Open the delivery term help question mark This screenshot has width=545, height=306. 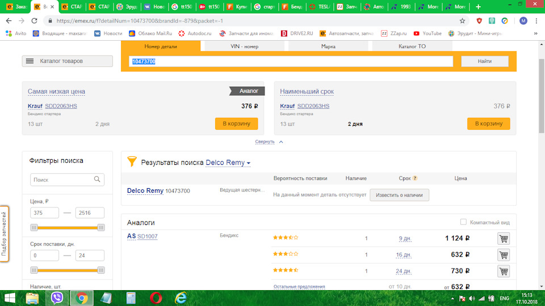click(415, 178)
